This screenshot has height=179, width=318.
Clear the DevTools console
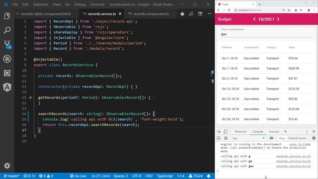click(x=226, y=138)
